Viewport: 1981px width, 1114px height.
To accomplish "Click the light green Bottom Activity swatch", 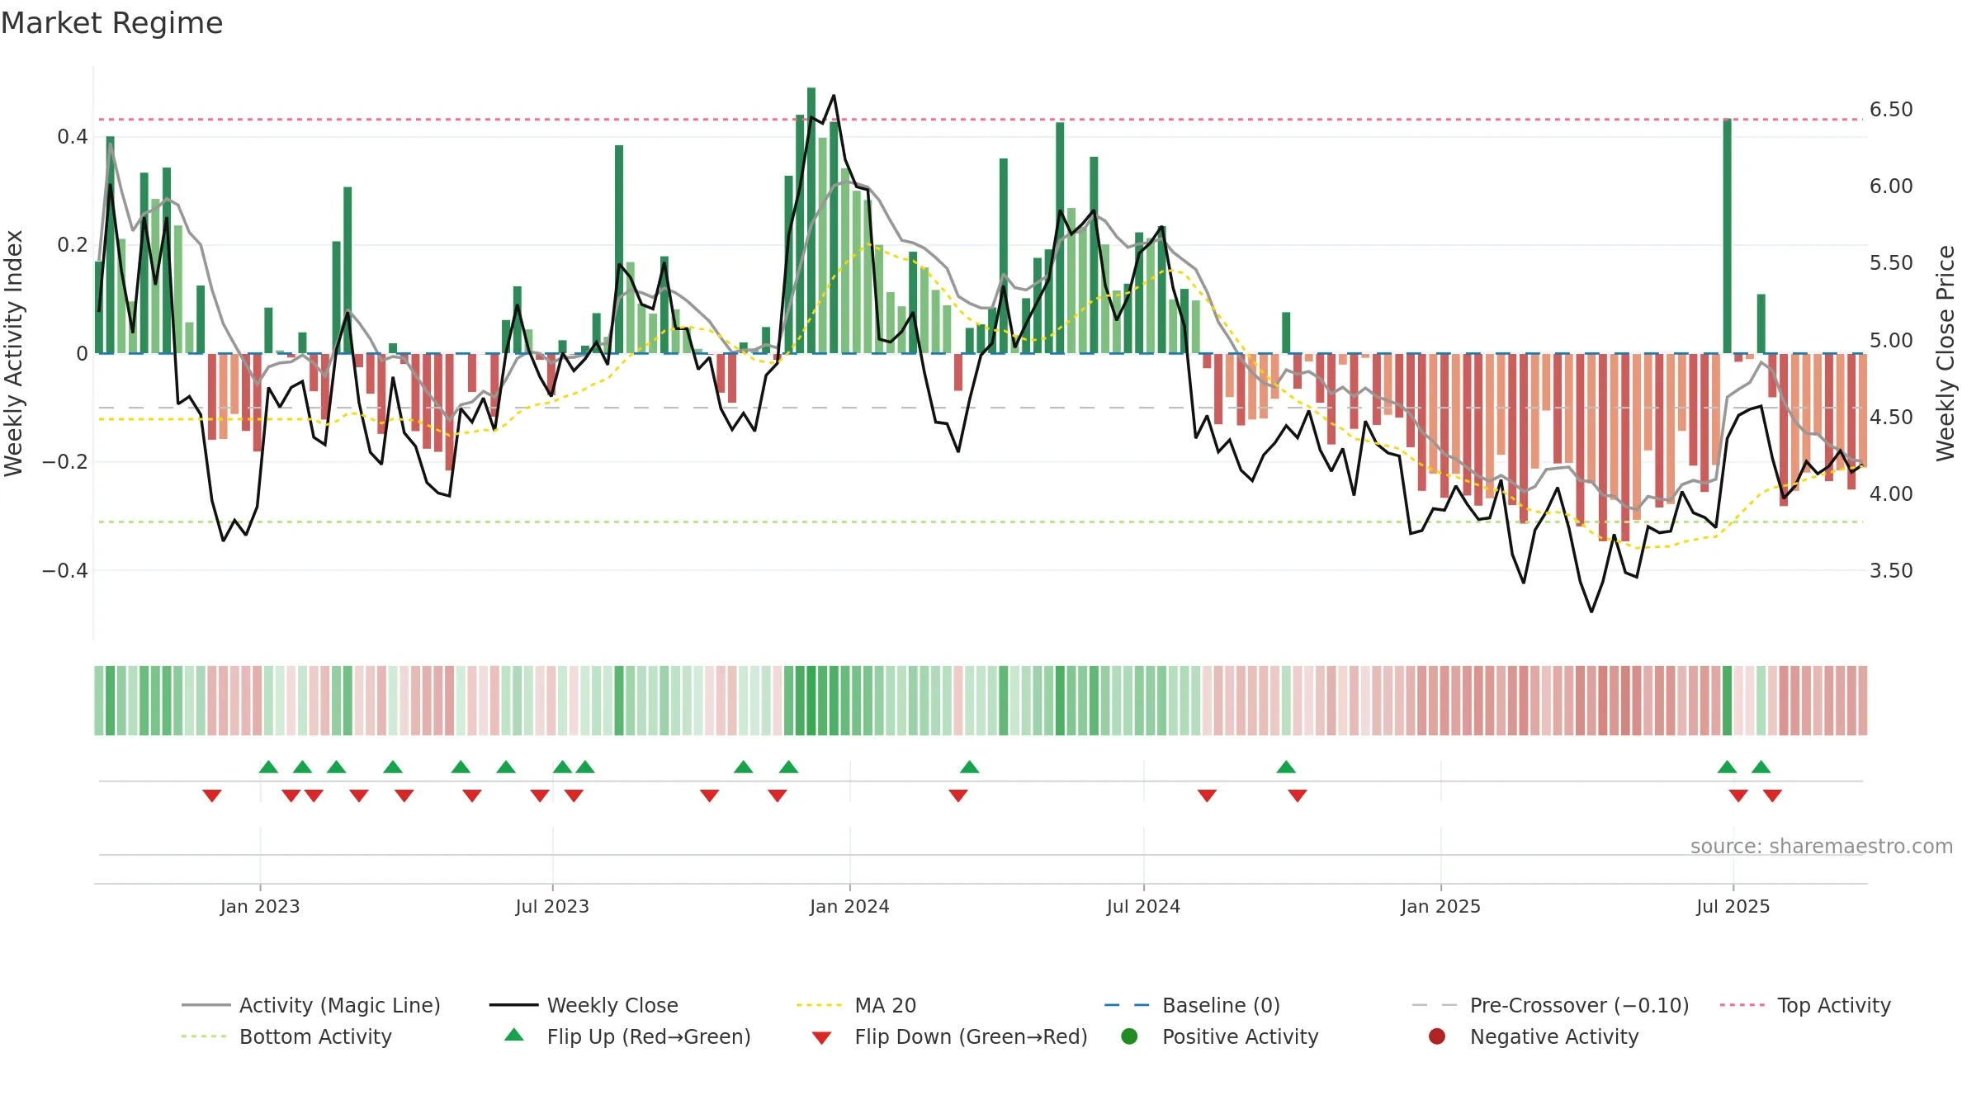I will coord(204,1036).
